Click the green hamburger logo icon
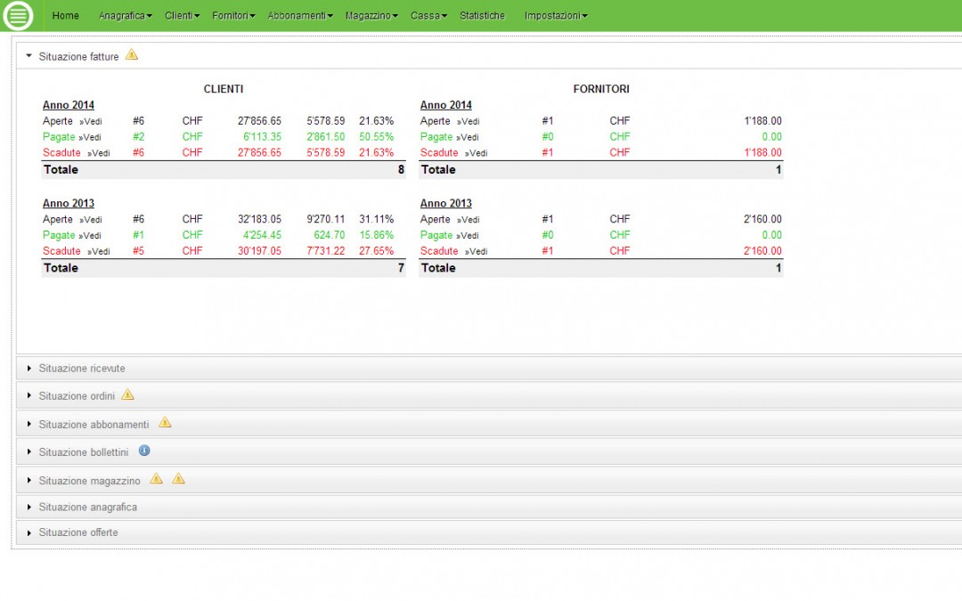This screenshot has width=962, height=601. [x=18, y=15]
